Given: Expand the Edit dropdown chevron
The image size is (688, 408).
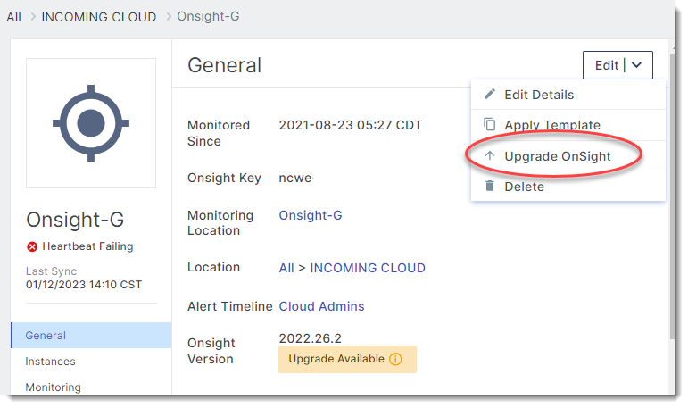Looking at the screenshot, I should coord(636,65).
